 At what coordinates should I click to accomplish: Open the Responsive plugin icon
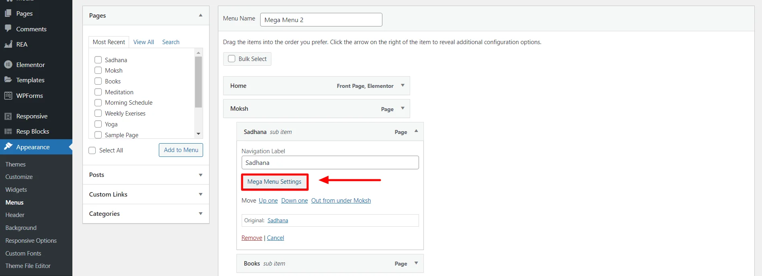(8, 116)
